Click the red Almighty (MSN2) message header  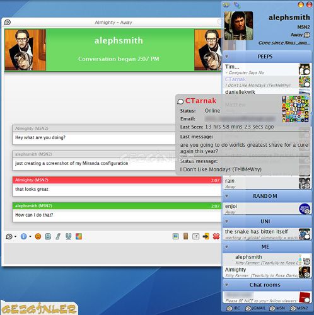point(117,180)
